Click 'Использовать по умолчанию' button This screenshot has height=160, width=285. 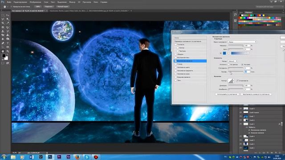pyautogui.click(x=227, y=94)
